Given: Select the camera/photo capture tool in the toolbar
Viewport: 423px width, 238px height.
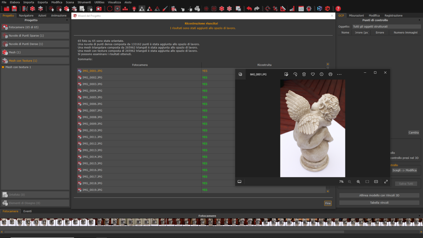Looking at the screenshot, I should 99,9.
